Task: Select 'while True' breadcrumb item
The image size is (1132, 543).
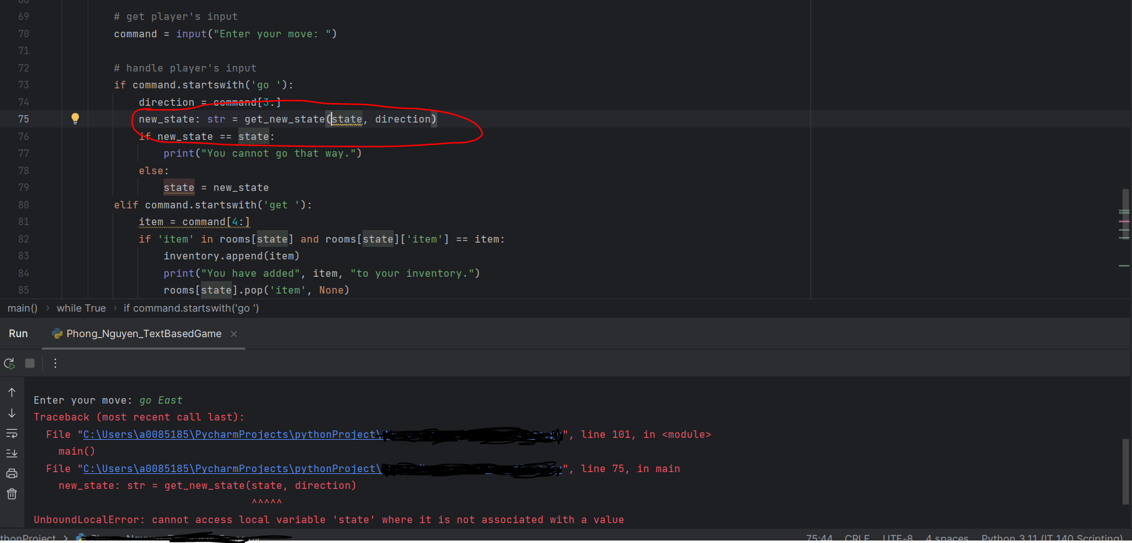Action: tap(81, 309)
